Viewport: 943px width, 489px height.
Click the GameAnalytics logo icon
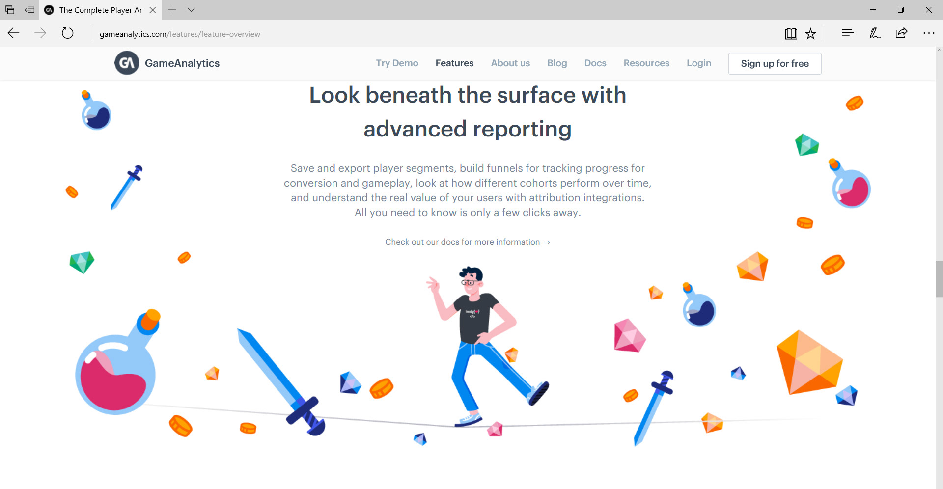coord(127,63)
